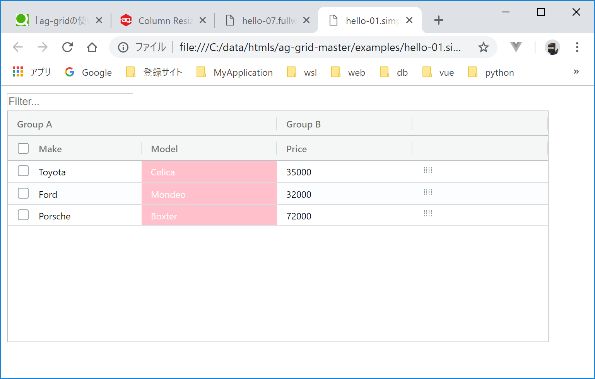Click the pink Mondeo cell

[209, 194]
